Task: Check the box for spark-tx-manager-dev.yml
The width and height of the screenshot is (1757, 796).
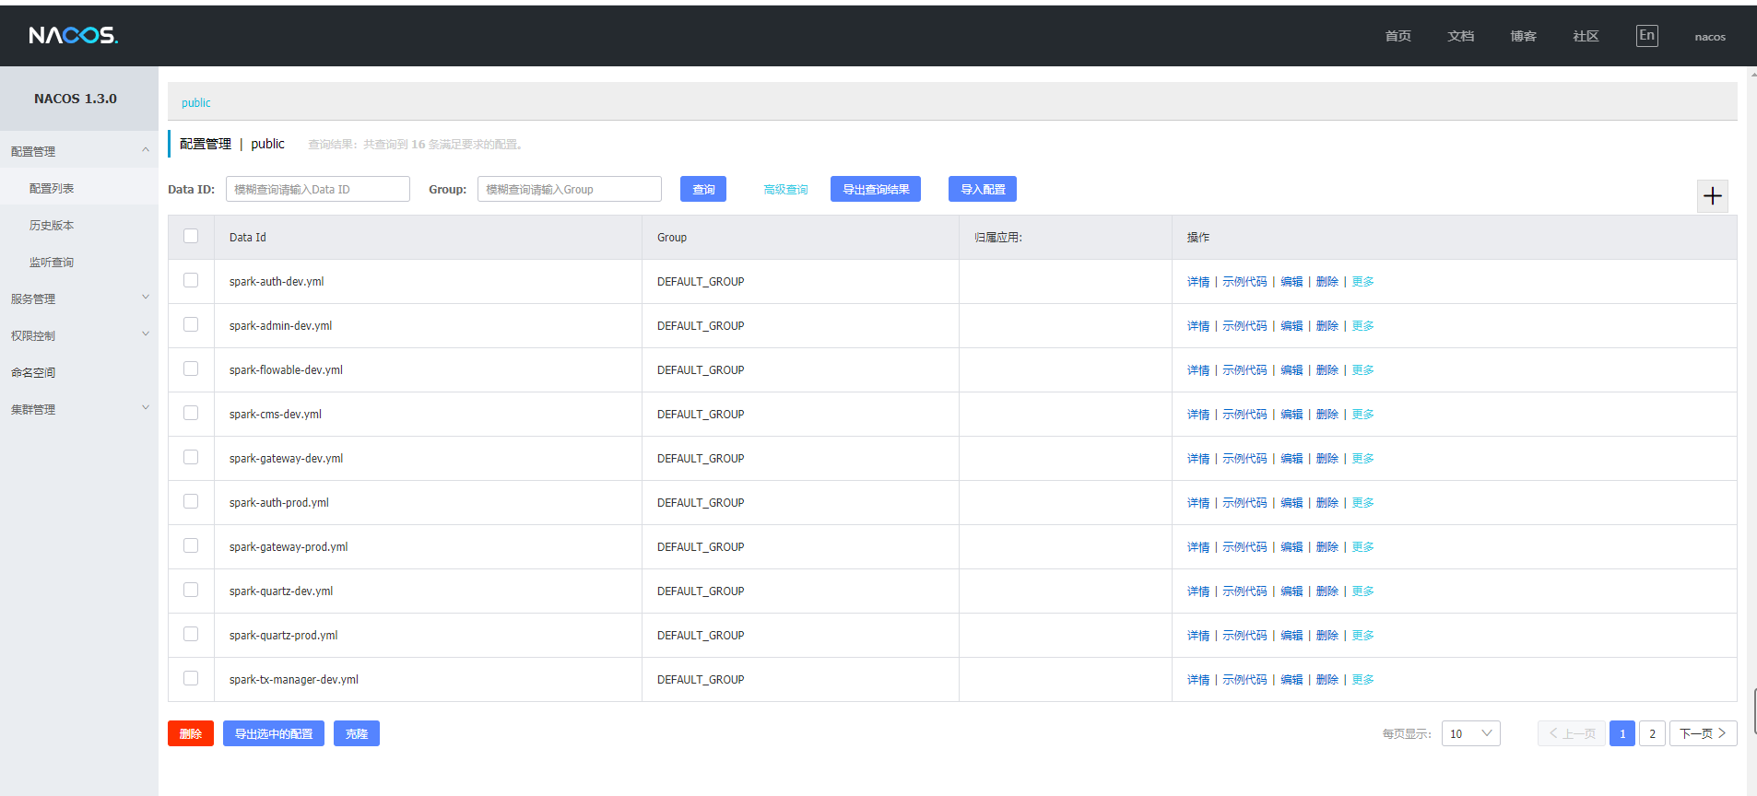Action: (x=191, y=678)
